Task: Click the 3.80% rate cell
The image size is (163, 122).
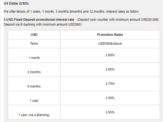Action: coord(110,55)
